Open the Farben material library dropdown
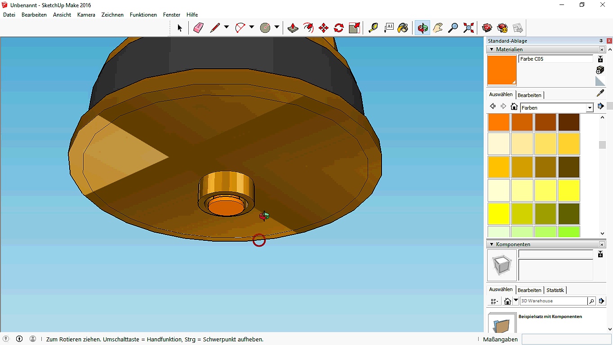This screenshot has height=345, width=613. pos(590,108)
